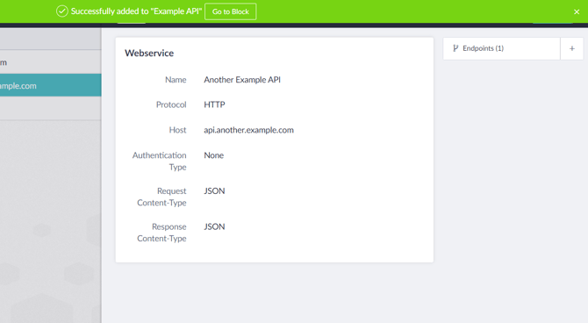Click the api.another.example.com host value

point(248,130)
